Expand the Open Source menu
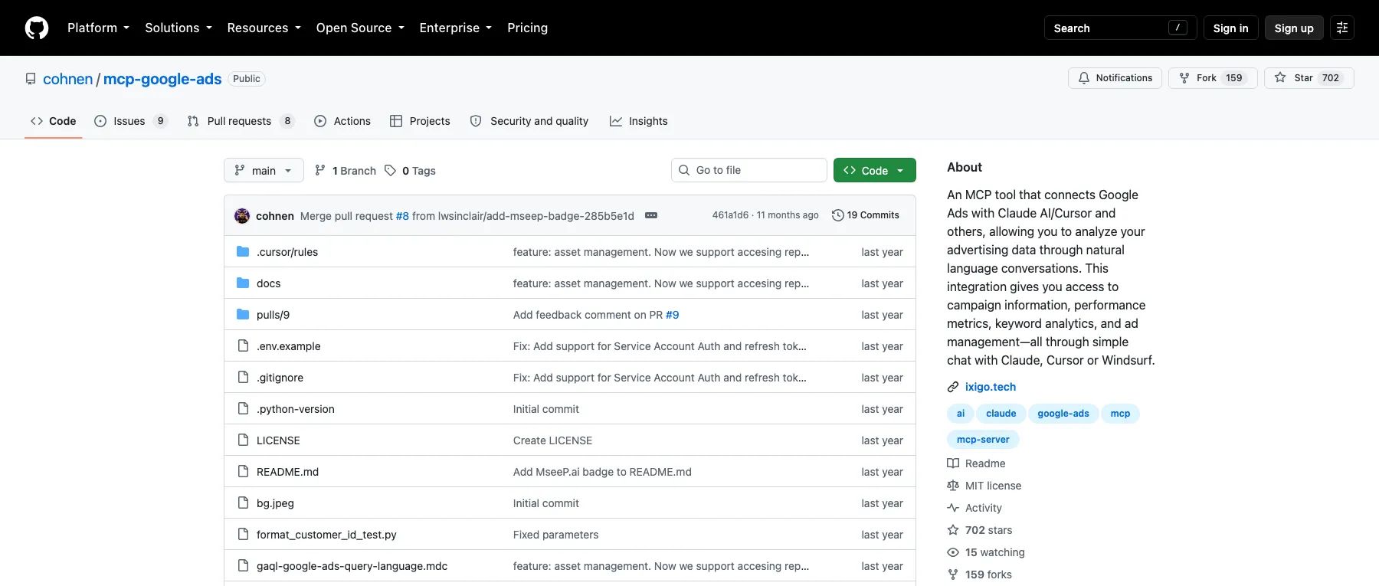 click(360, 28)
